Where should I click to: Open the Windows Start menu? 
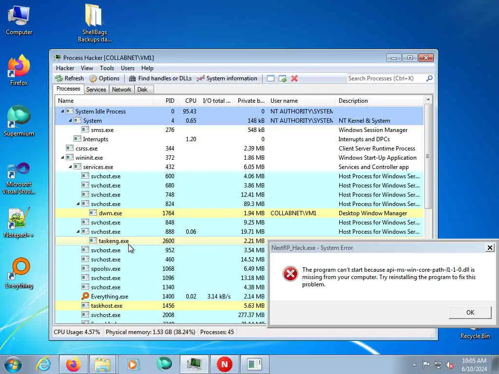click(x=13, y=364)
